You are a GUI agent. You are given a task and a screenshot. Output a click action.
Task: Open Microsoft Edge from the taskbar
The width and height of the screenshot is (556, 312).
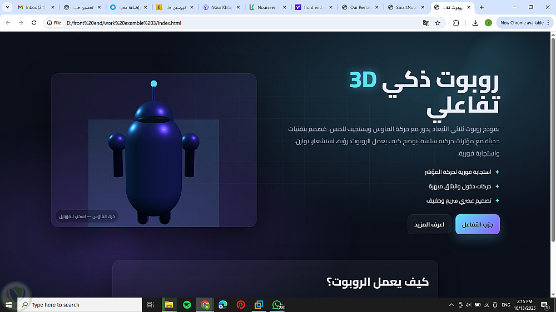click(x=223, y=305)
